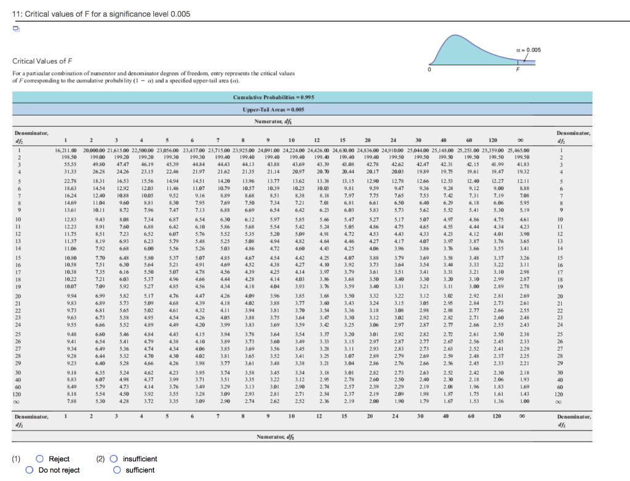
Task: Click the table cell 16,211.00
Action: point(66,150)
